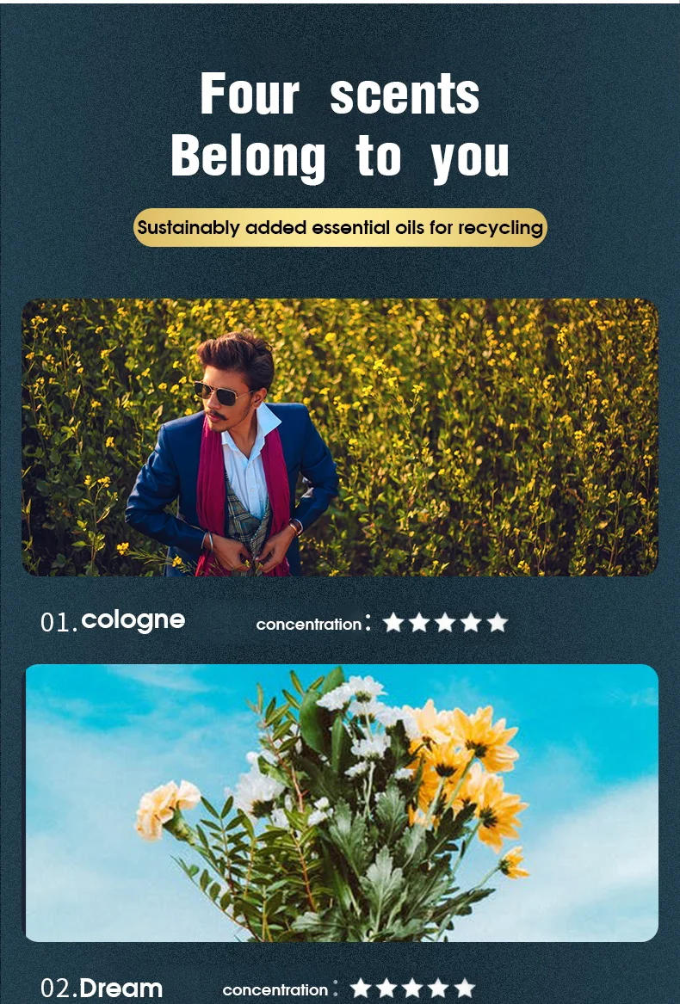Click the second star of cologne concentration
The image size is (680, 1004).
pos(419,622)
